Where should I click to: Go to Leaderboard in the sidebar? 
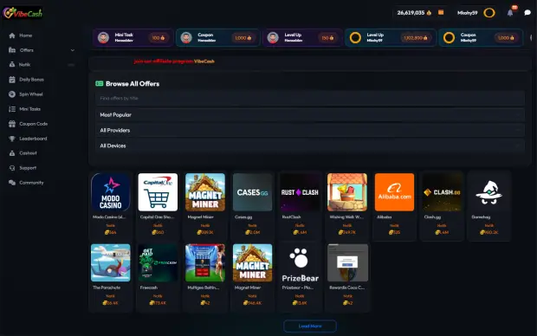click(x=33, y=139)
